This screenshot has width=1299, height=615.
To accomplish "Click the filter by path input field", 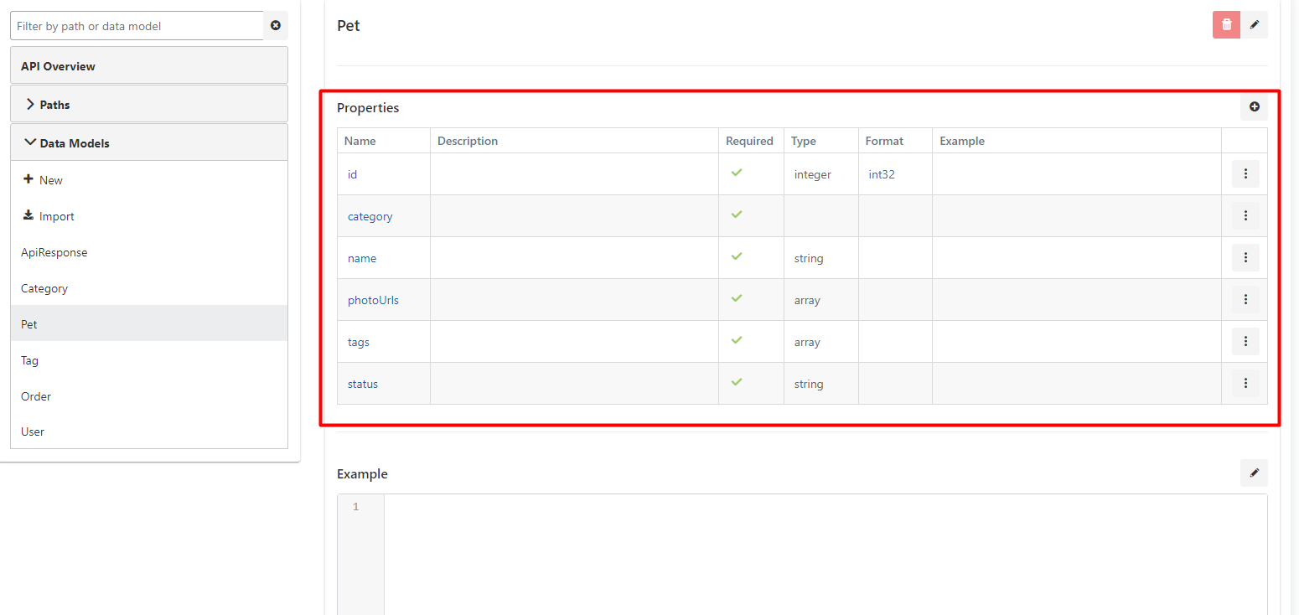I will [137, 26].
